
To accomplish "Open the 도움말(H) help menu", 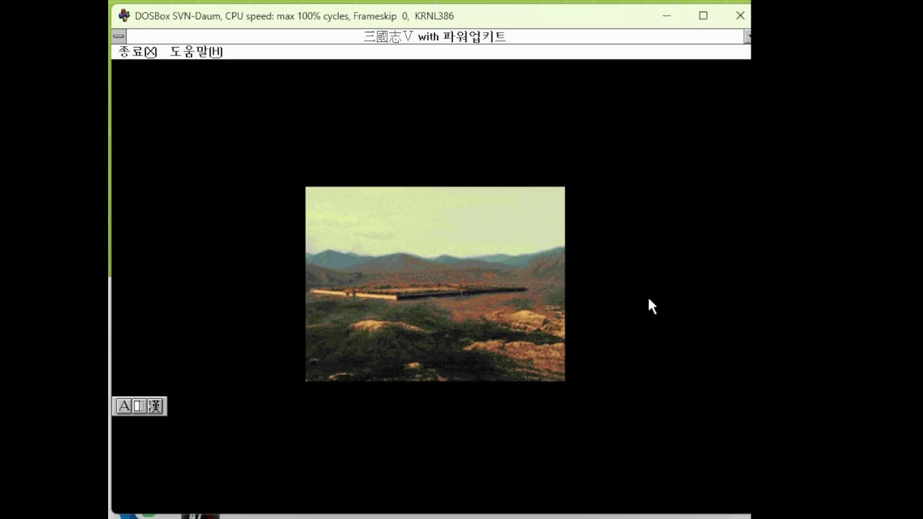I will pyautogui.click(x=196, y=52).
